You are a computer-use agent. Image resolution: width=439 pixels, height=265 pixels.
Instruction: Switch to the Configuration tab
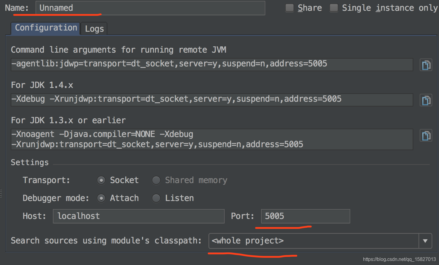(x=46, y=28)
